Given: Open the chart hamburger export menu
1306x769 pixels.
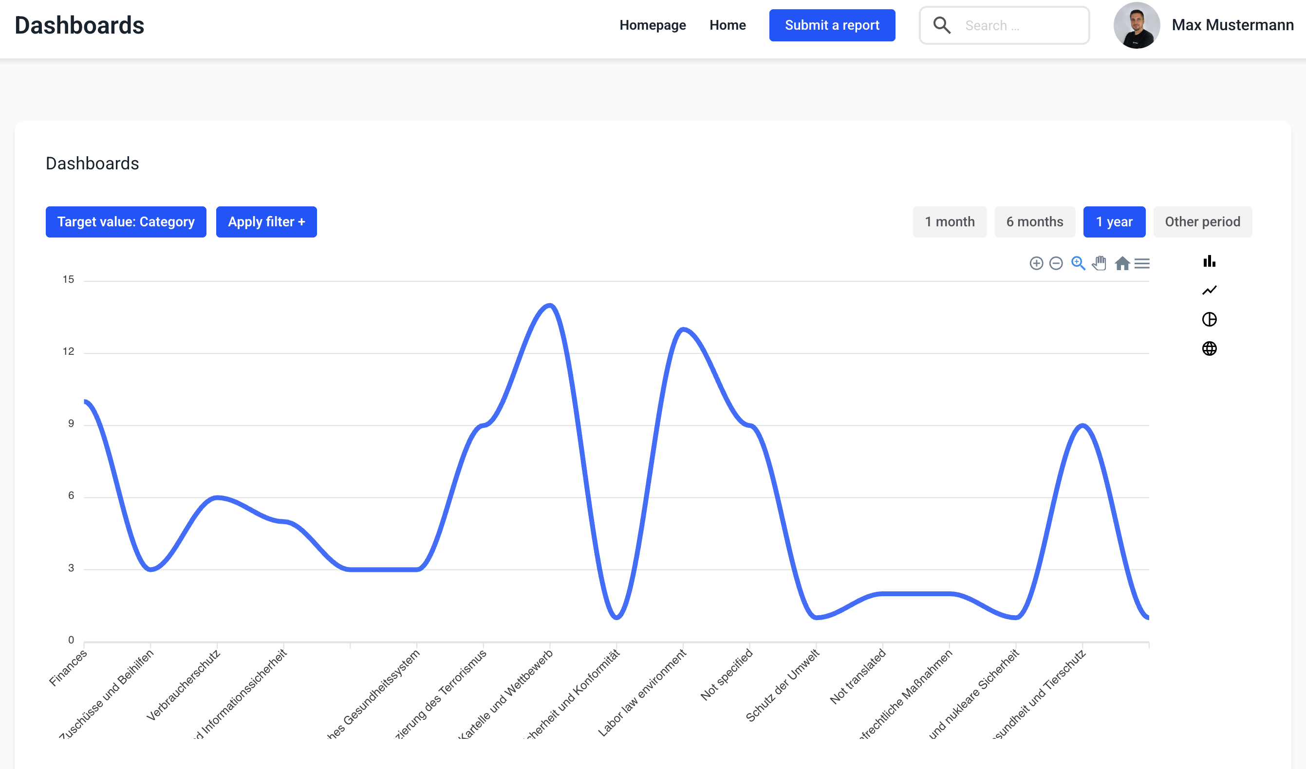Looking at the screenshot, I should tap(1141, 263).
